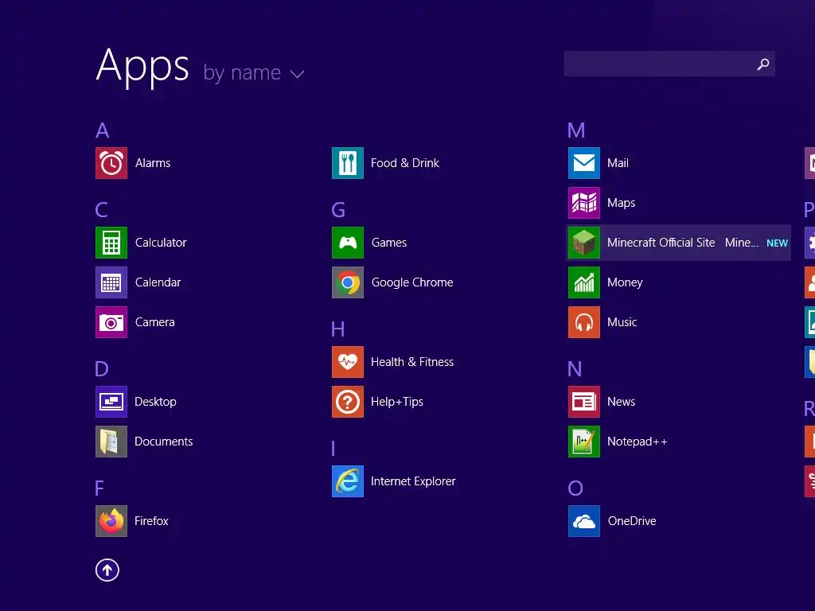Click the 'Notepad++' label

(x=638, y=442)
